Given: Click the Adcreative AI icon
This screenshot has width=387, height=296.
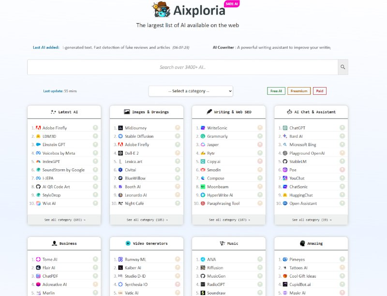Looking at the screenshot, I should pos(38,284).
